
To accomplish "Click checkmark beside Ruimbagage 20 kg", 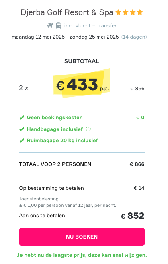I will [x=22, y=141].
